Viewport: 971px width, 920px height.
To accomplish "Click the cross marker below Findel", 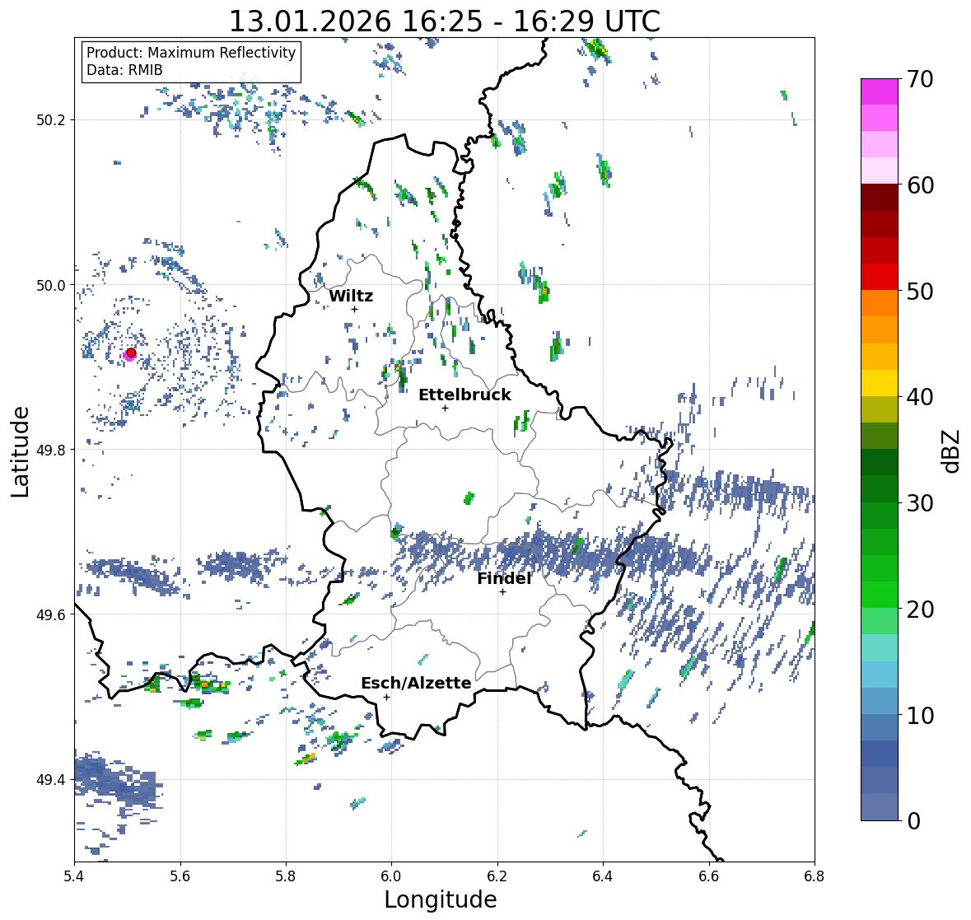I will (x=503, y=592).
